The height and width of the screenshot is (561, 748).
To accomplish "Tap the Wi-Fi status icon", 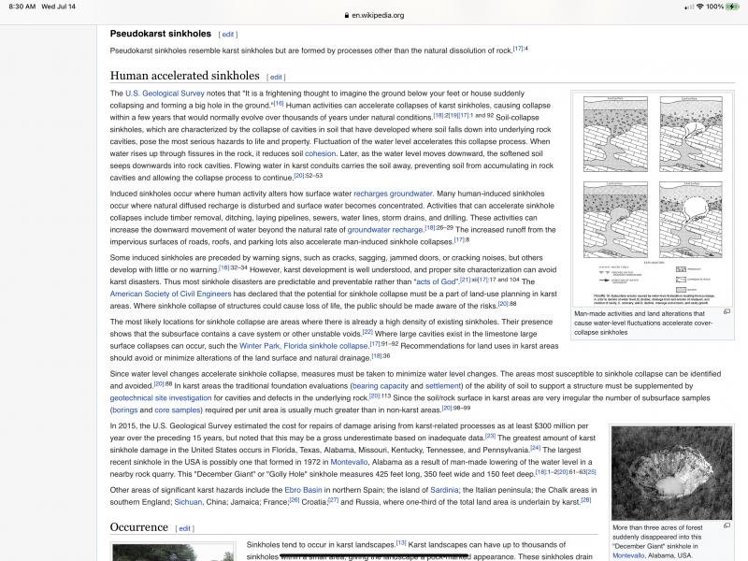I will click(x=699, y=7).
